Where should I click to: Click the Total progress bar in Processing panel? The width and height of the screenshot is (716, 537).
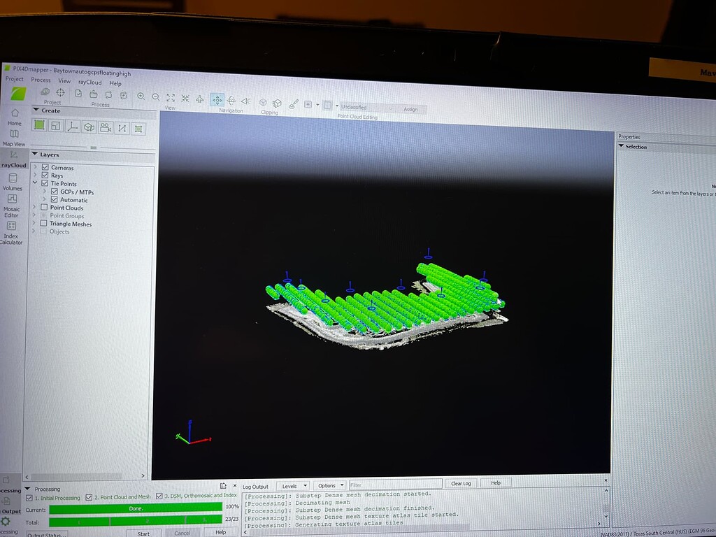(x=136, y=522)
